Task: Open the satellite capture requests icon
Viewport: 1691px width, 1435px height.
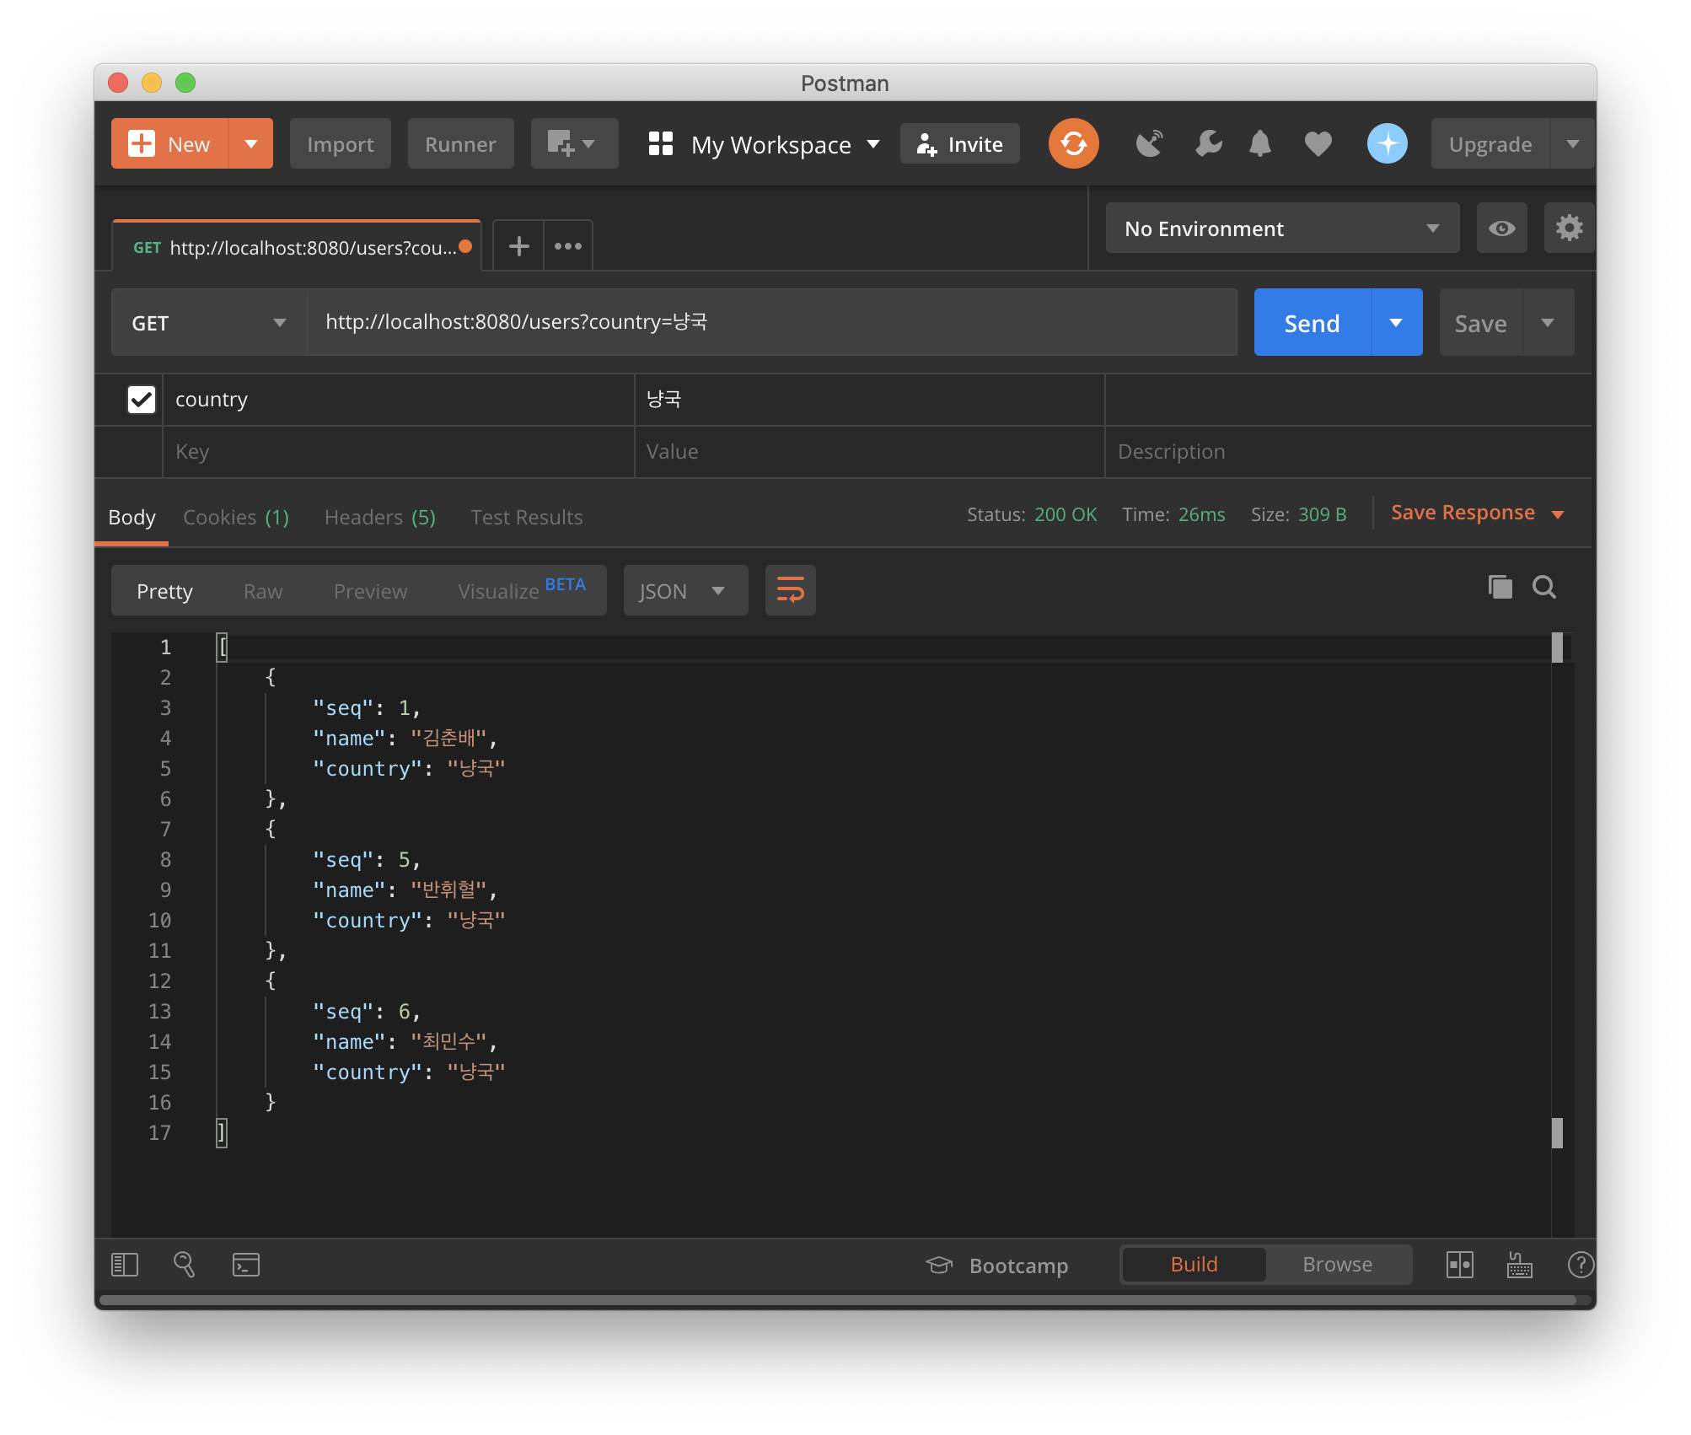Action: pos(1149,144)
